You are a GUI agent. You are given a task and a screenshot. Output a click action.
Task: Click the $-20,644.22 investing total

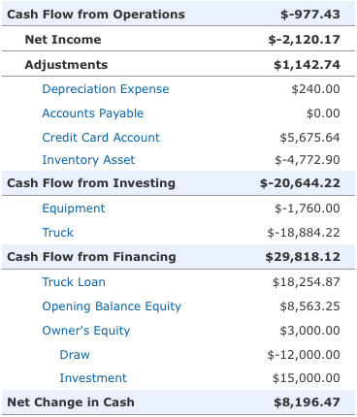300,183
